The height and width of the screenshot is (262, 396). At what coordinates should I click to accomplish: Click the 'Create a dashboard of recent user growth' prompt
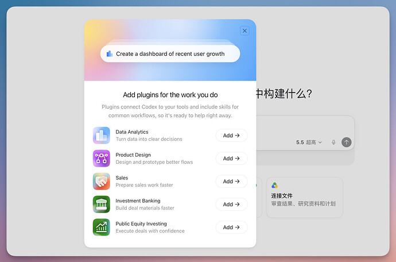coord(170,53)
